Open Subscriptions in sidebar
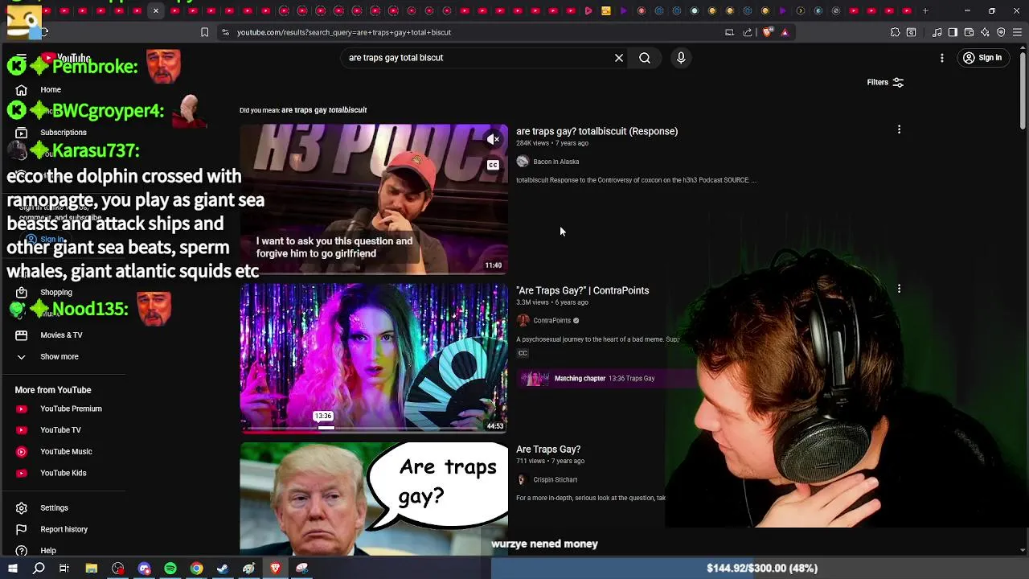Screen dimensions: 1029x579 [x=64, y=133]
